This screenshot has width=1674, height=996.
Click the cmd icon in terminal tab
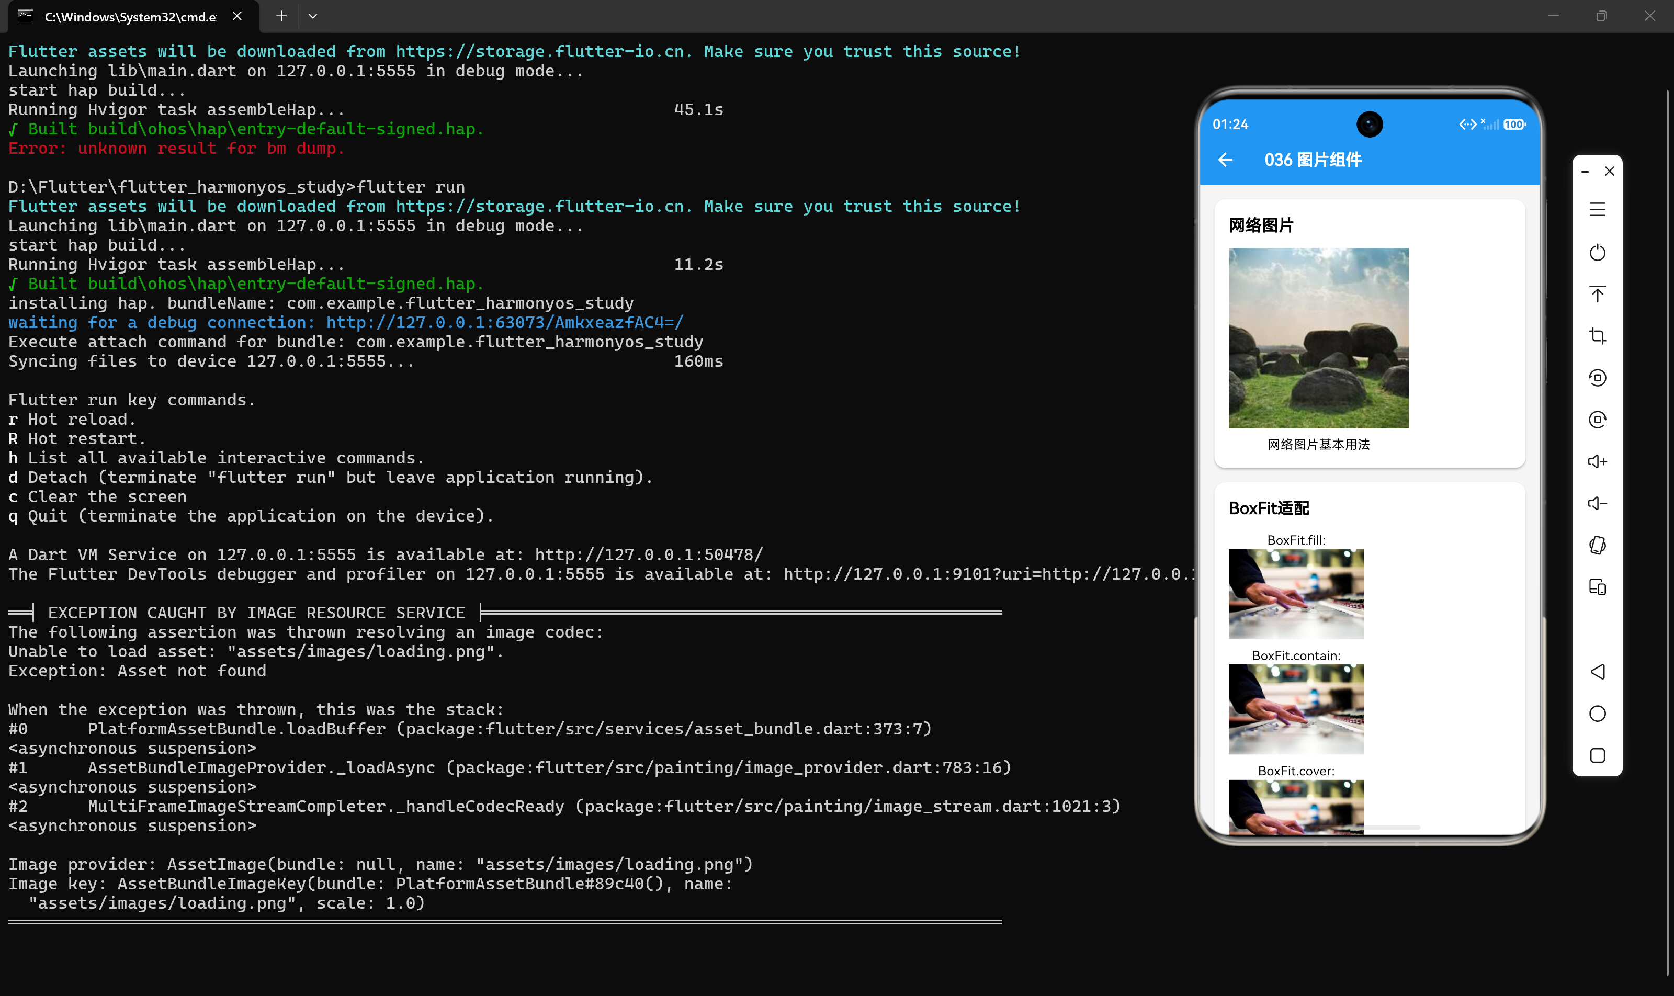point(26,16)
